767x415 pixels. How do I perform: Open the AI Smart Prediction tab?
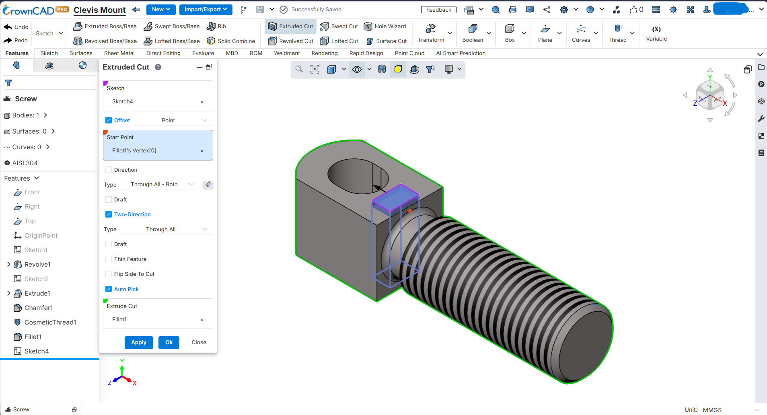click(x=461, y=53)
